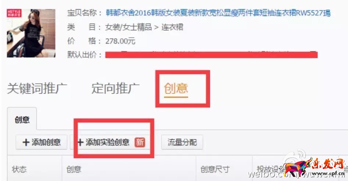Select the 创意 sub-tab above the toolbar

(x=22, y=120)
